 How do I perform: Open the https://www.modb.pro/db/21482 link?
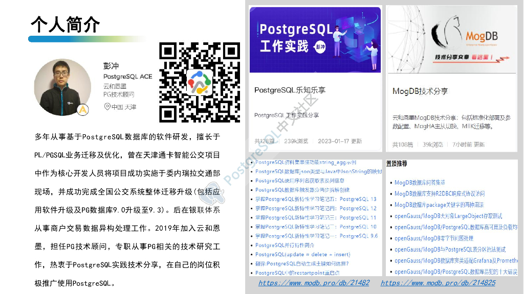pos(314,283)
